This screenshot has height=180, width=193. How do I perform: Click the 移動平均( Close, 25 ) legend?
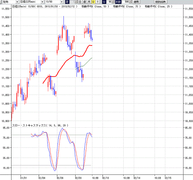tap(159, 7)
